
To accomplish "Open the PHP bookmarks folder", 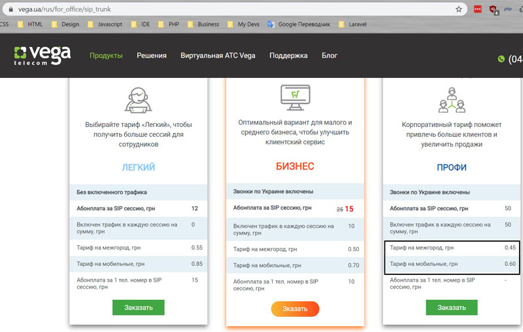I will tap(169, 24).
